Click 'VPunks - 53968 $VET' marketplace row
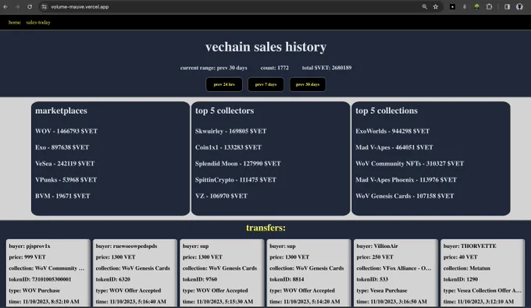 66,180
